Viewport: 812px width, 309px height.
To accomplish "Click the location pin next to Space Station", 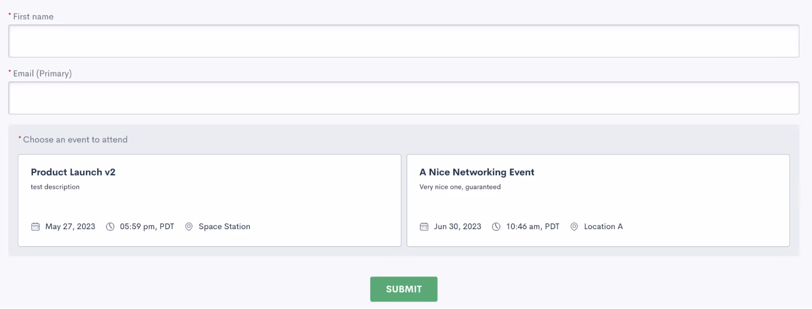I will pos(189,227).
